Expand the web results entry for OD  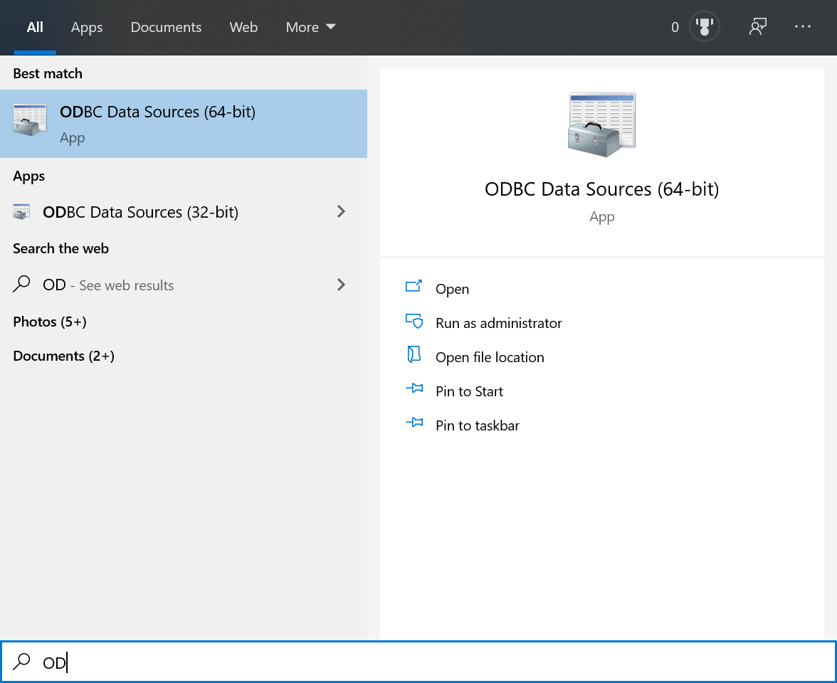(341, 285)
